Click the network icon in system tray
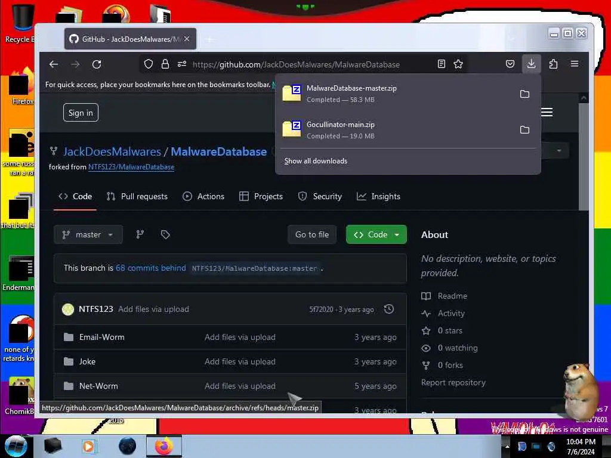The height and width of the screenshot is (458, 611). 536,446
